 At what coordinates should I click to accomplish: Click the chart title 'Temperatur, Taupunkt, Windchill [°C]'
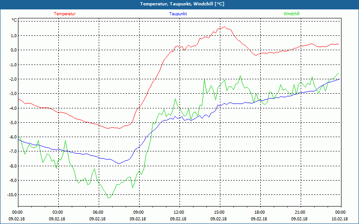(x=182, y=4)
